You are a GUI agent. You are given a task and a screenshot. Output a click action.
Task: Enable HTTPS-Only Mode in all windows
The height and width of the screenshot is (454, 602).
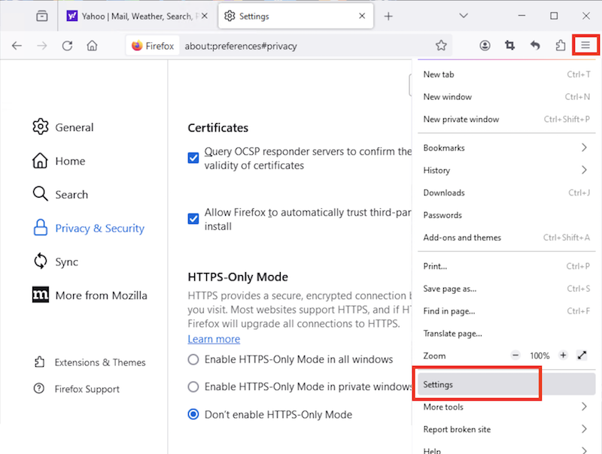click(194, 359)
